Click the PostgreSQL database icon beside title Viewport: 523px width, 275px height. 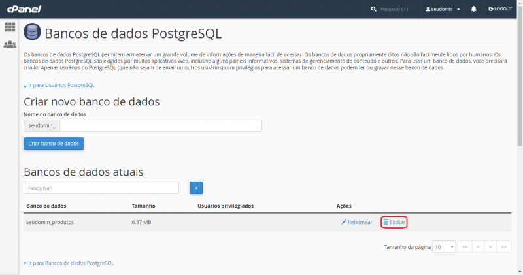tap(32, 32)
